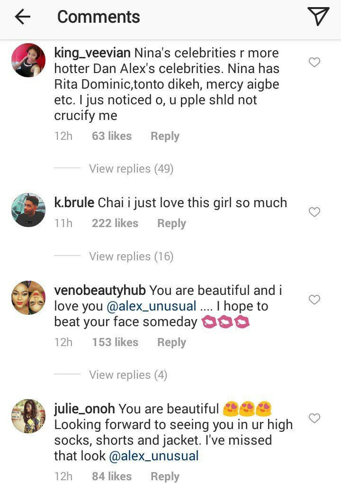Reply to k.brule's comment

(x=171, y=223)
